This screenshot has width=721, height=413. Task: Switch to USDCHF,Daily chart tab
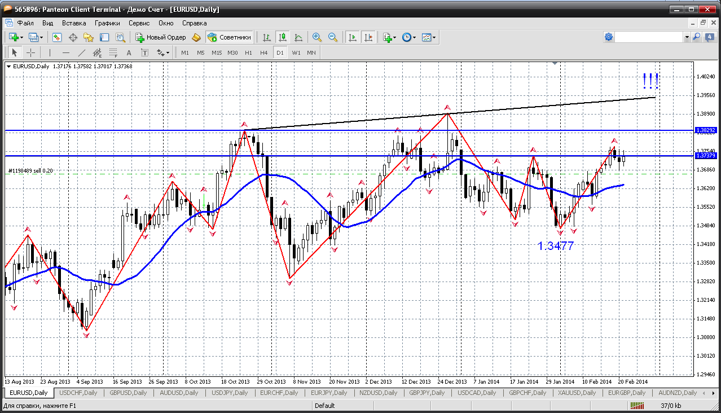coord(78,393)
